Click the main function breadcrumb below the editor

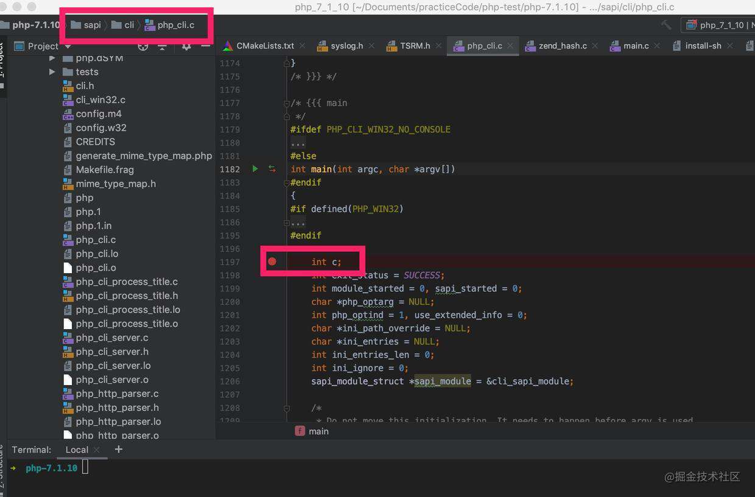coord(312,431)
